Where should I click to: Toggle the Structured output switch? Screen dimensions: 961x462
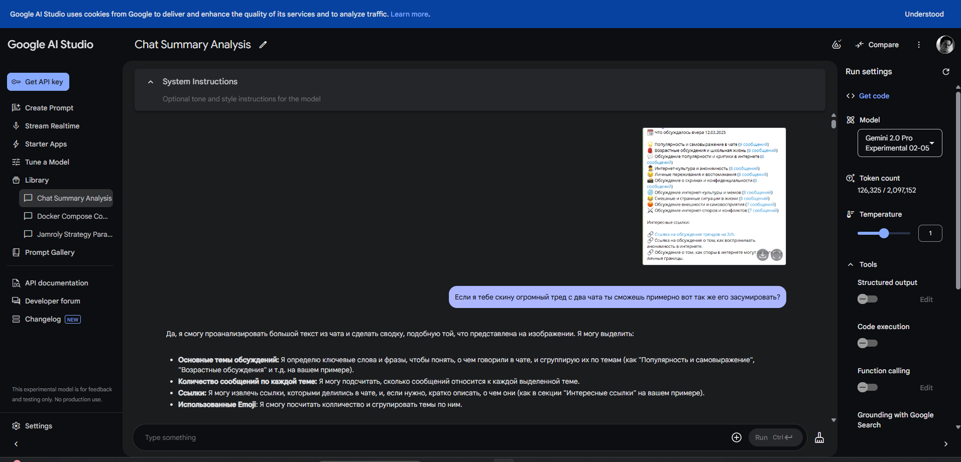[x=868, y=299]
